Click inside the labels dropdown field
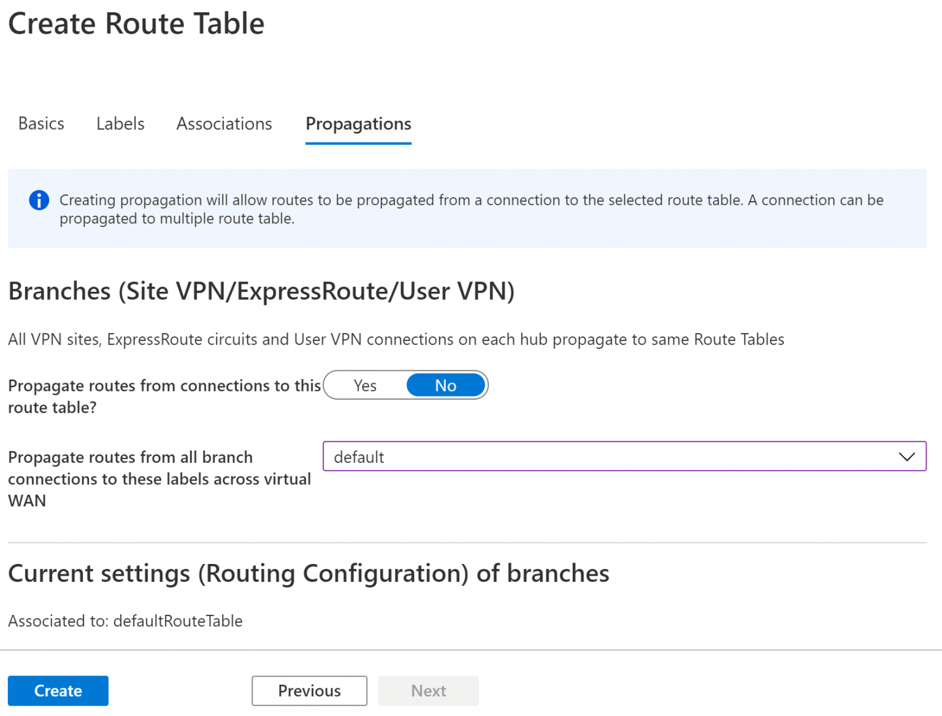Screen dimensions: 942x716 tap(552, 456)
